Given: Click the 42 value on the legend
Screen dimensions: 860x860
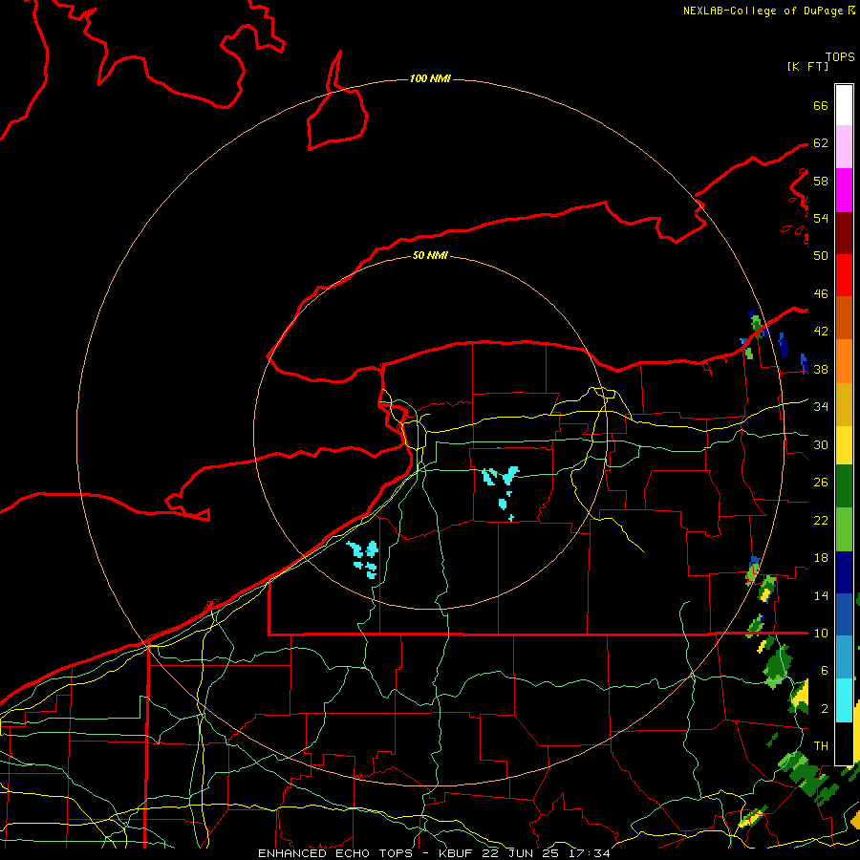Looking at the screenshot, I should 821,331.
